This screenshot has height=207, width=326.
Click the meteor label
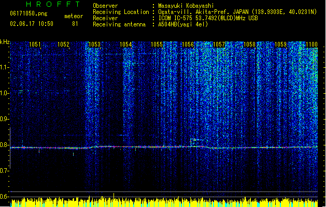click(x=74, y=16)
